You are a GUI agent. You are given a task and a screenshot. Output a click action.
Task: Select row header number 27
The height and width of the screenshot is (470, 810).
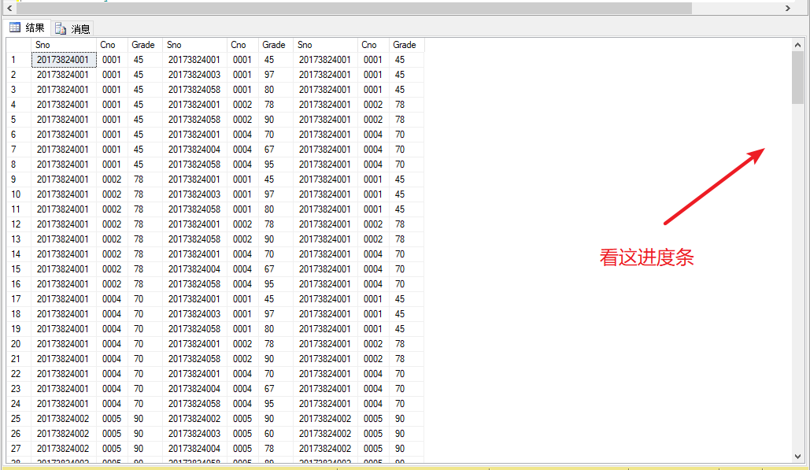pyautogui.click(x=19, y=449)
